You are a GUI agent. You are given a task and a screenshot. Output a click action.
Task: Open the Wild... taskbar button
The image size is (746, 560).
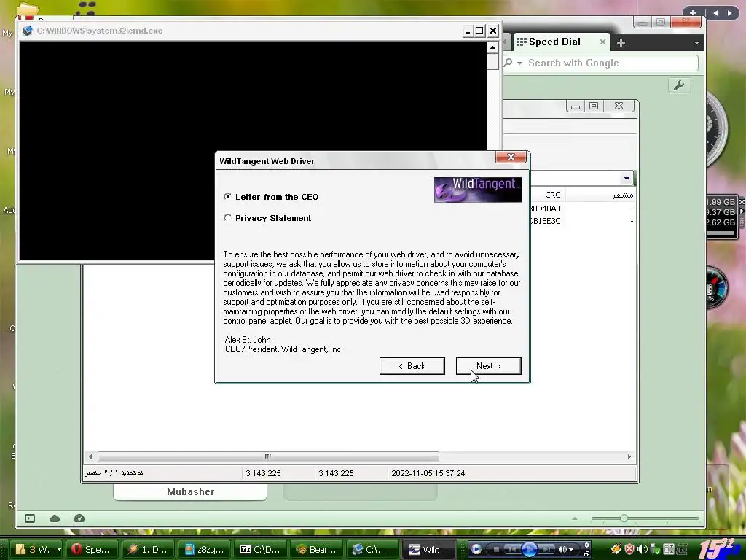428,549
